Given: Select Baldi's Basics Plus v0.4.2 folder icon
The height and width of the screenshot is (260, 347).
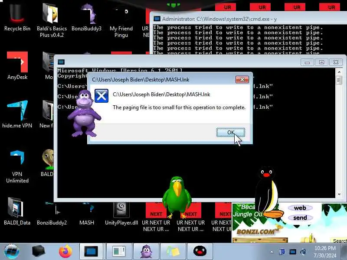Looking at the screenshot, I should pos(52,20).
